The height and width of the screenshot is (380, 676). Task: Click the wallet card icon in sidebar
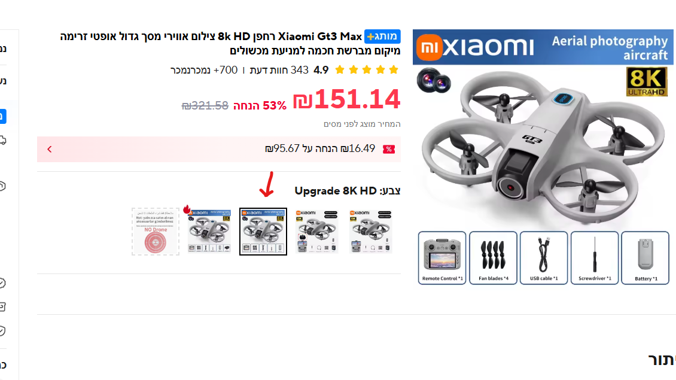point(2,306)
